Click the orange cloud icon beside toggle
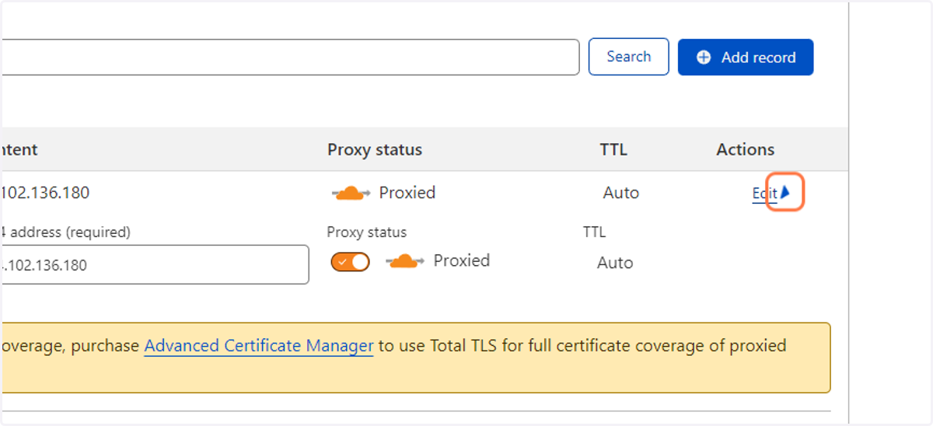The height and width of the screenshot is (426, 933). click(405, 261)
